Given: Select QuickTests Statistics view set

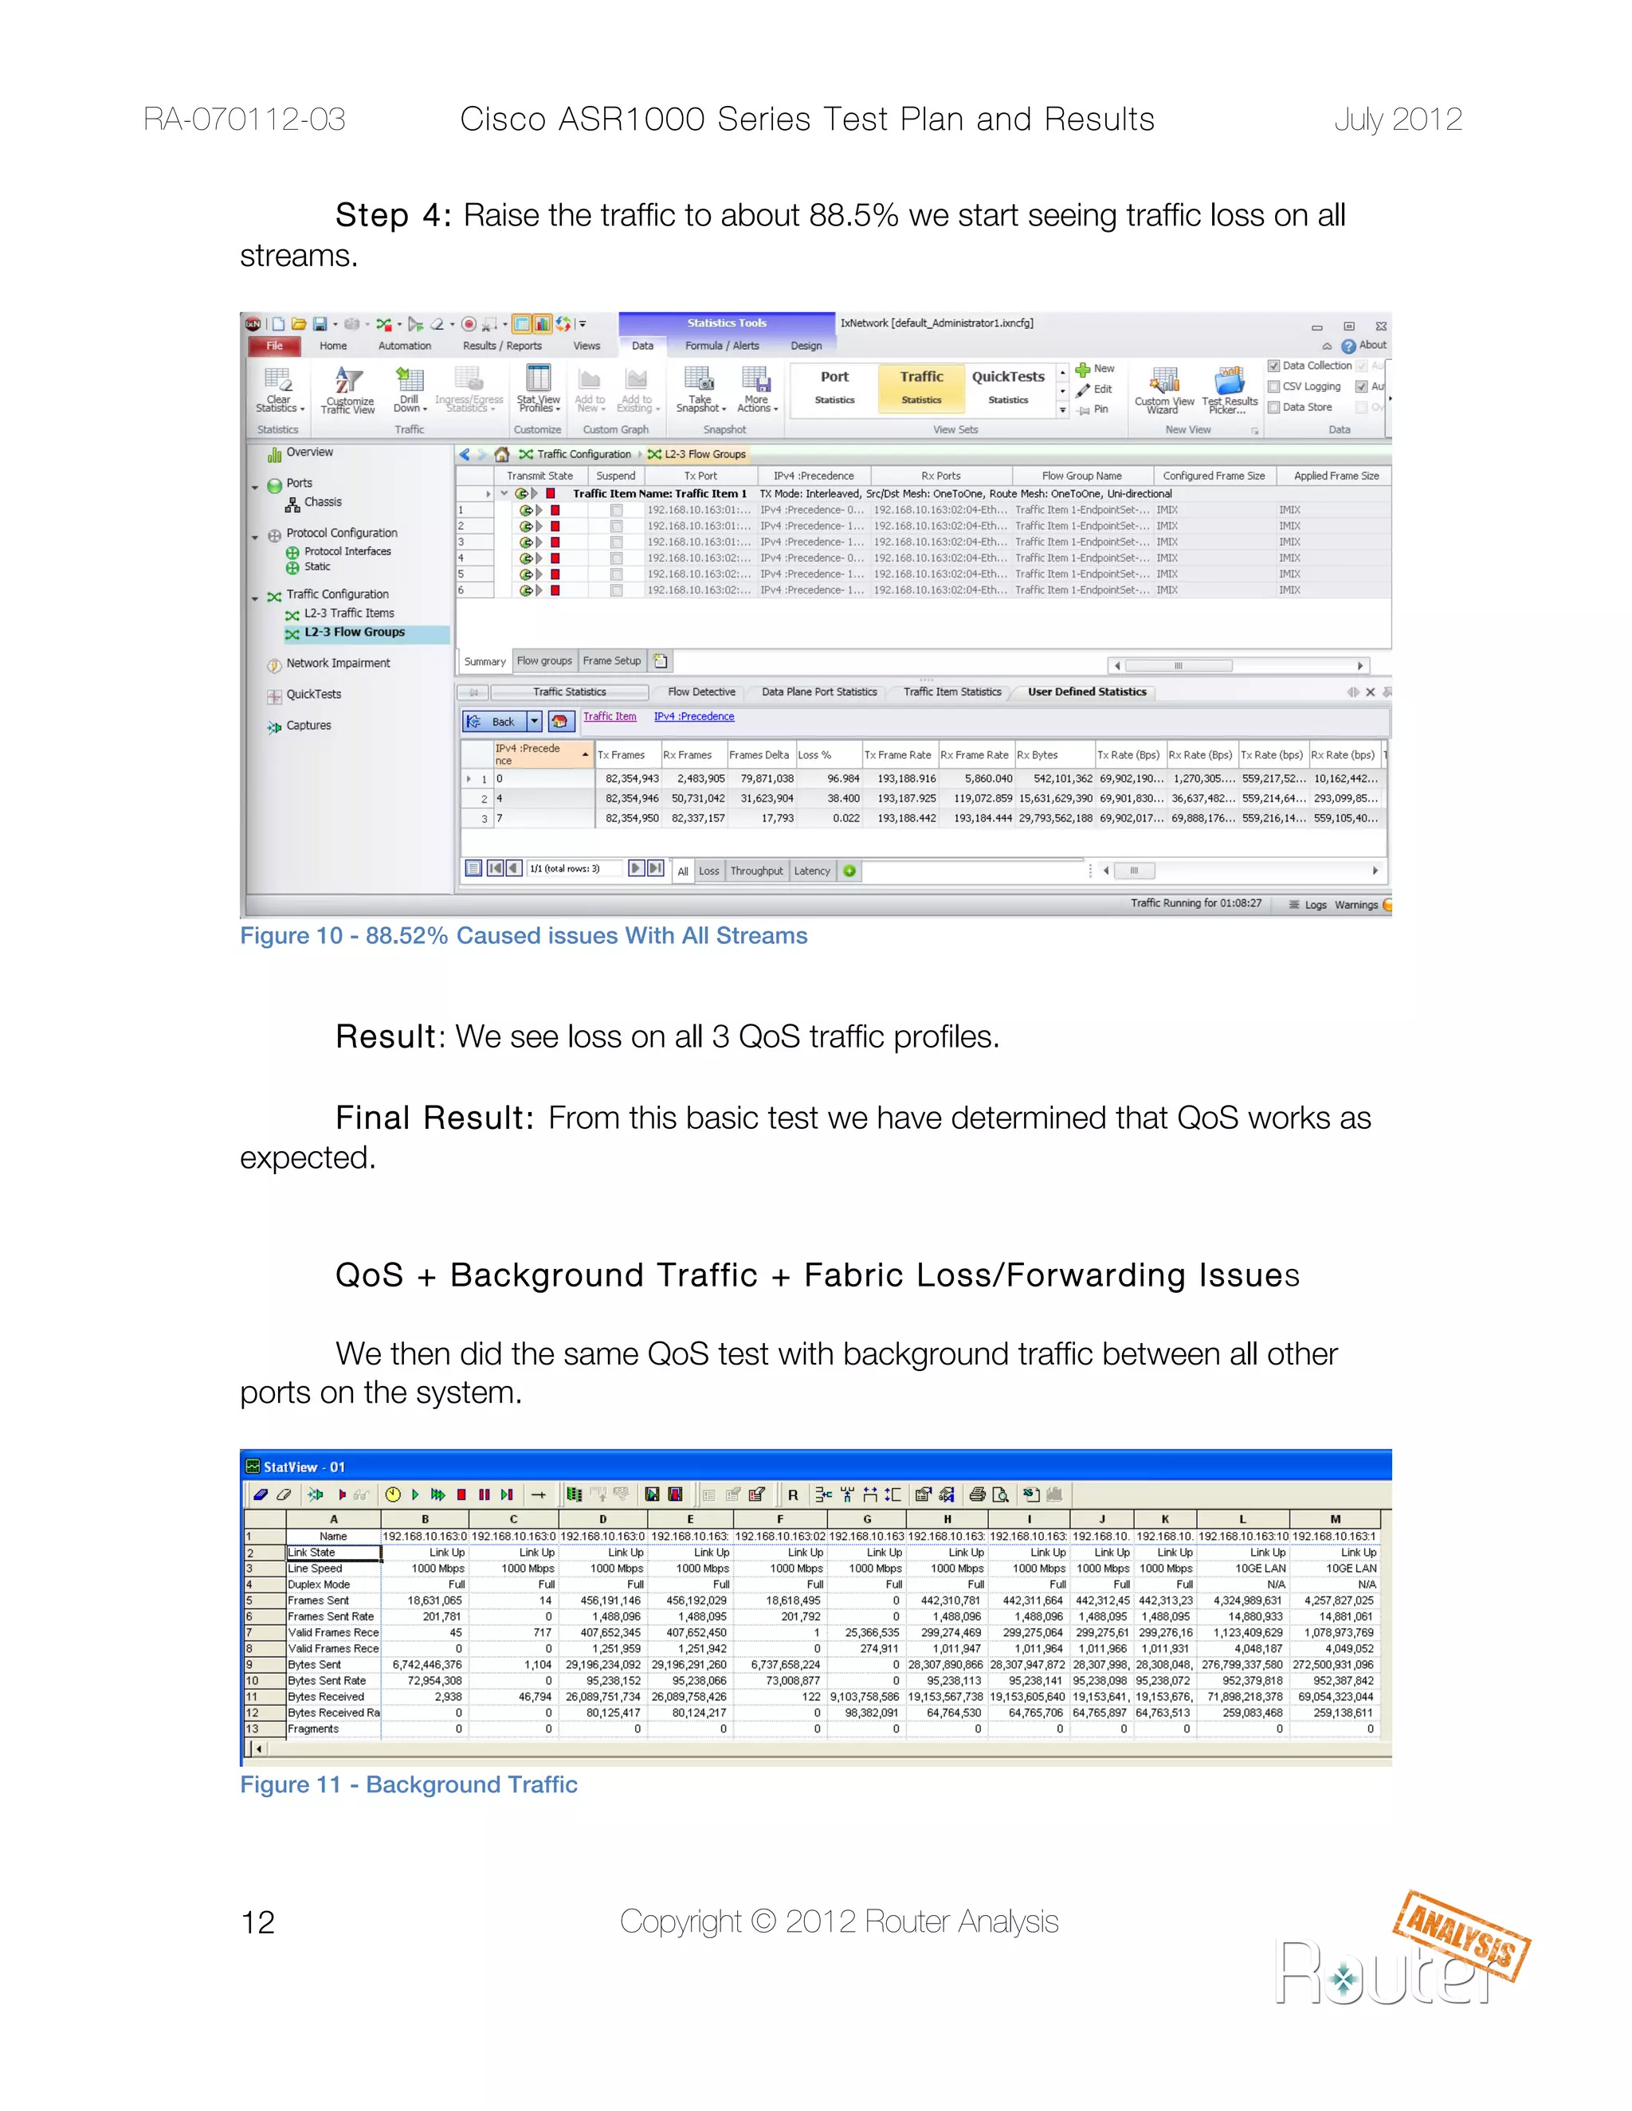Looking at the screenshot, I should tap(1008, 388).
